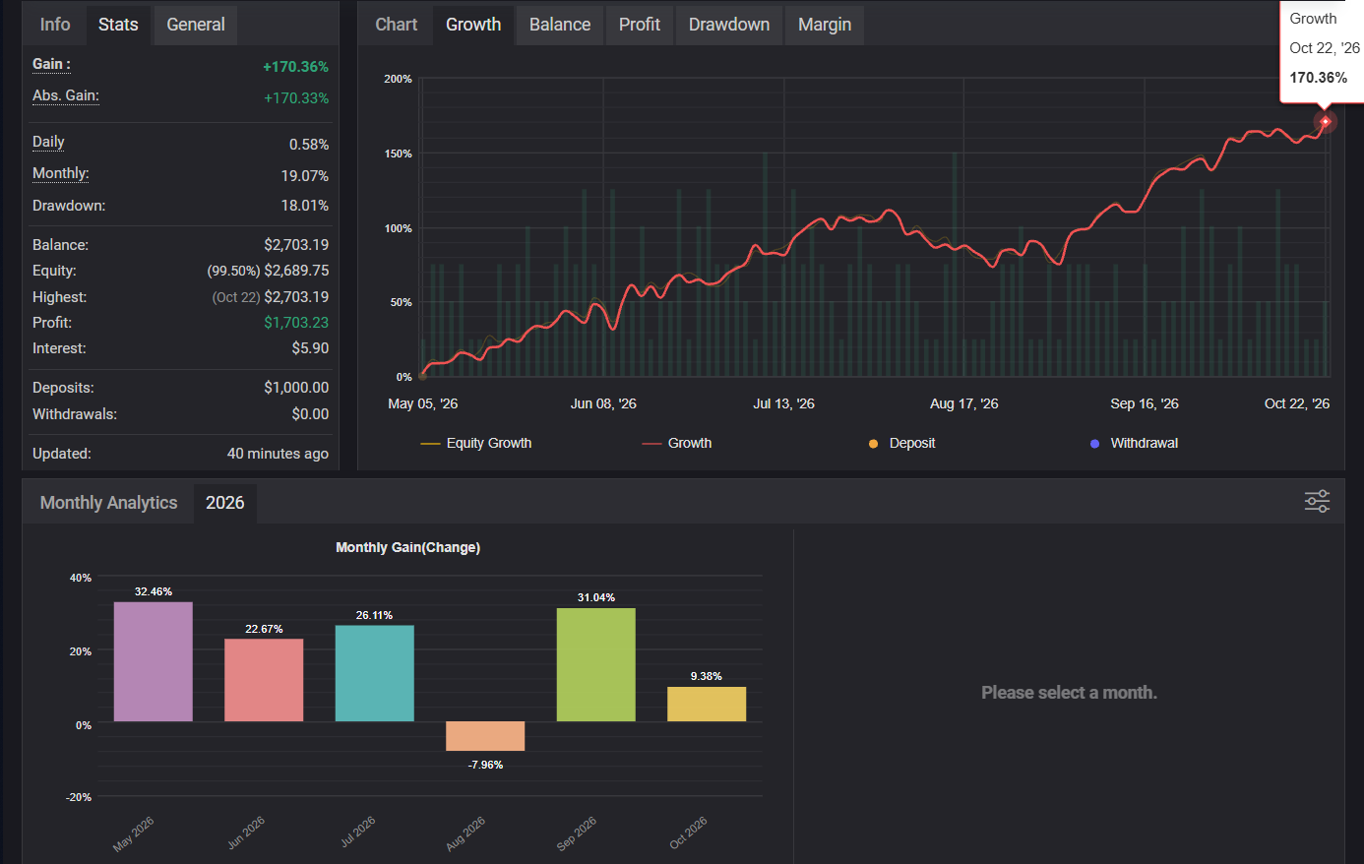Click the Interest value $5.90
Image resolution: width=1364 pixels, height=864 pixels.
point(311,348)
